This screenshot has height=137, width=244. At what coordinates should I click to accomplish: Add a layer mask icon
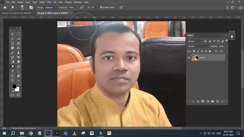pos(203,102)
